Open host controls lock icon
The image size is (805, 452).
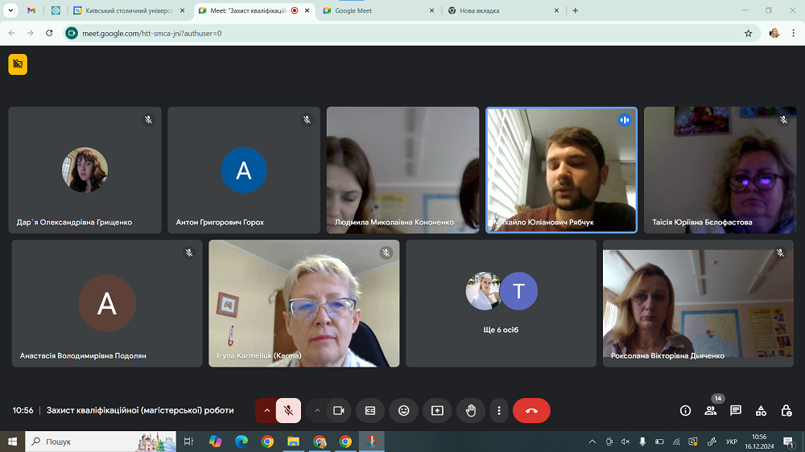pos(786,410)
